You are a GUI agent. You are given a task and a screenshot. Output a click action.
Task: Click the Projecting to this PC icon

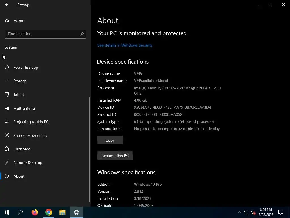pyautogui.click(x=7, y=121)
